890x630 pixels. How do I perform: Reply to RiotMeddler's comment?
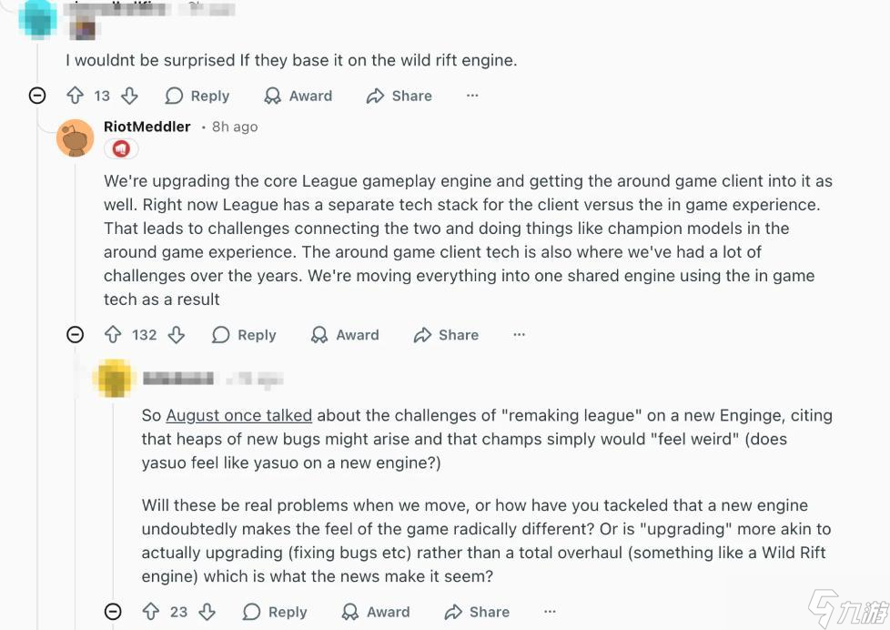244,335
